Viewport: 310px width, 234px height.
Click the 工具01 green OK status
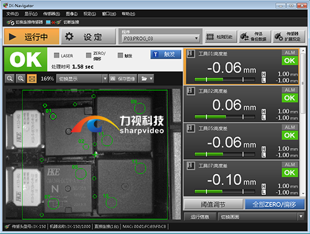click(290, 61)
